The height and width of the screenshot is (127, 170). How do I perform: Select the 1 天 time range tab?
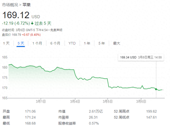[6, 43]
